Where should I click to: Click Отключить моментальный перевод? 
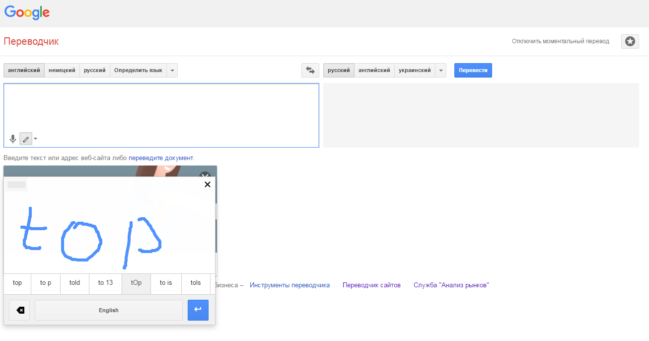(560, 41)
